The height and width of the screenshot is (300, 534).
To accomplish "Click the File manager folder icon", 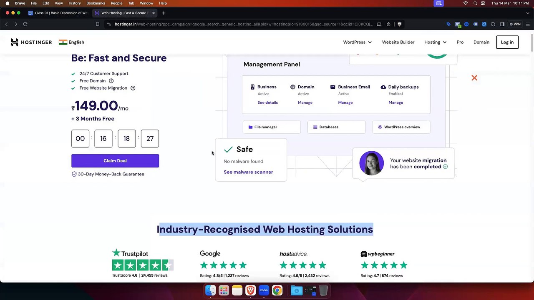I will click(x=250, y=127).
